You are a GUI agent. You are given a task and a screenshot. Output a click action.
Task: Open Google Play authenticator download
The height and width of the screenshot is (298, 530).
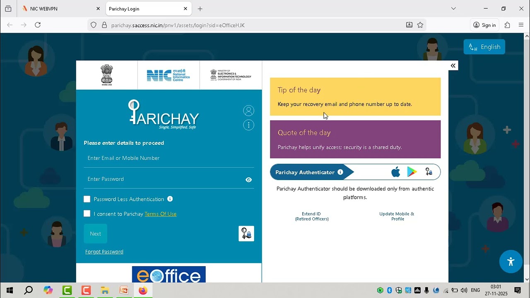412,172
